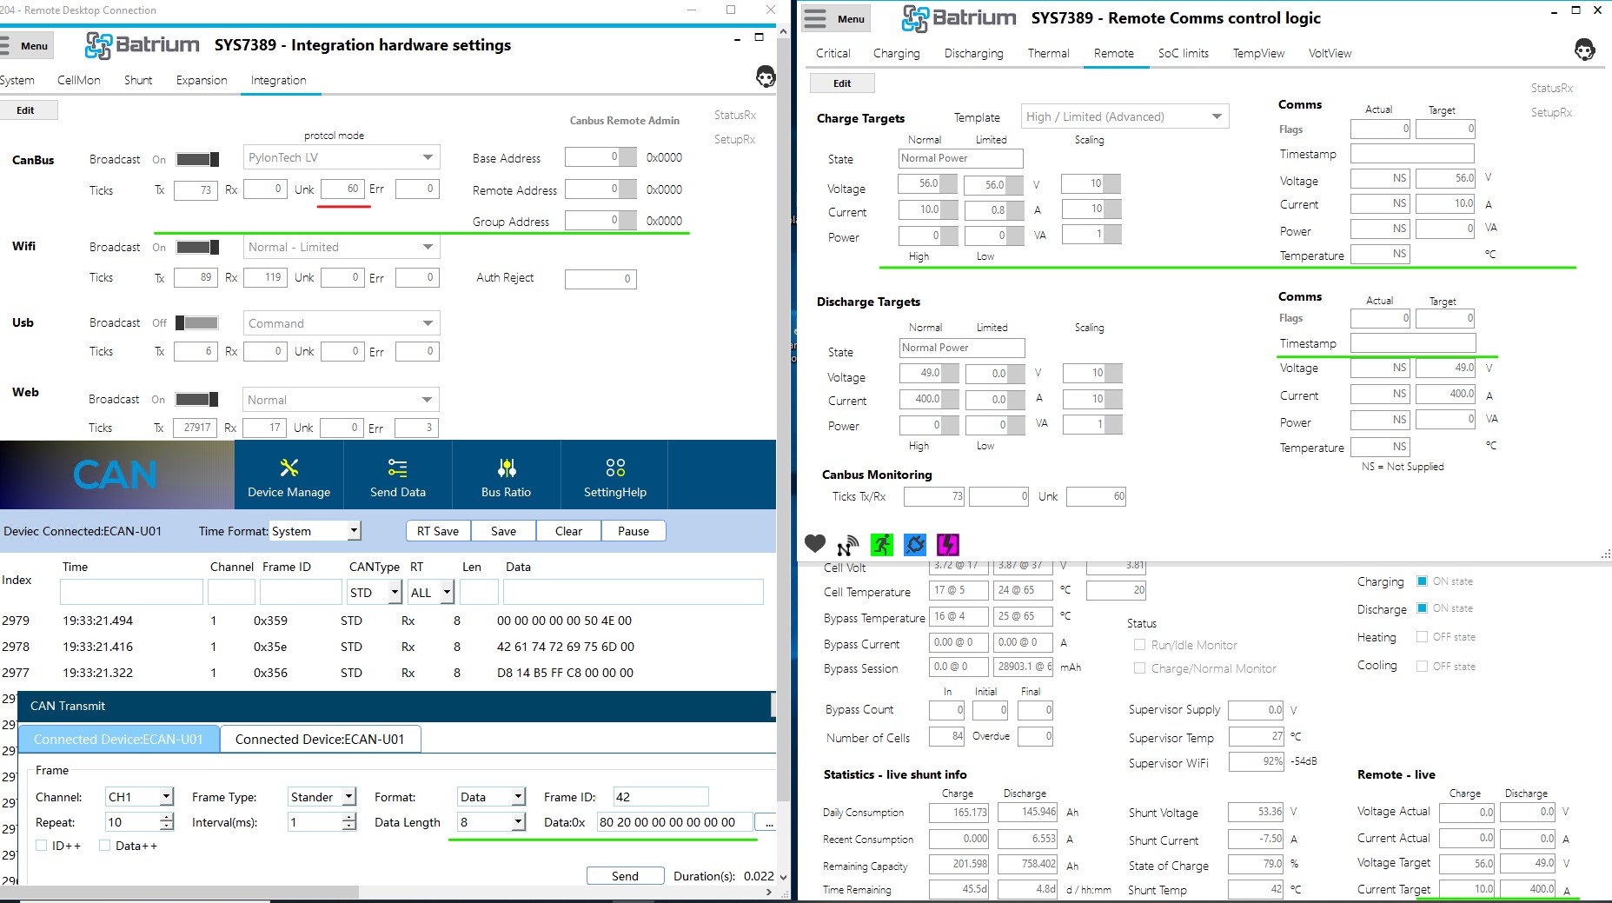Click the green running-man status icon
This screenshot has width=1612, height=903.
881,545
